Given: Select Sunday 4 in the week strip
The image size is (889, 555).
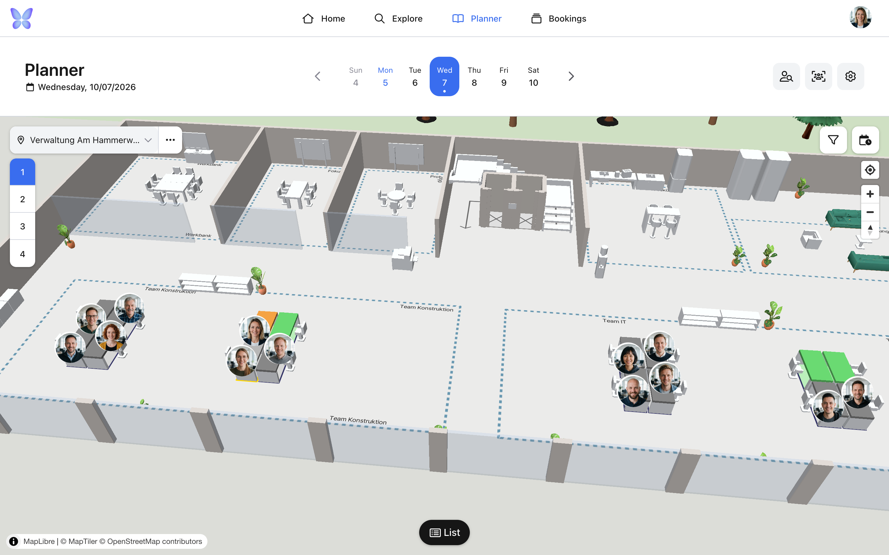Looking at the screenshot, I should 356,76.
